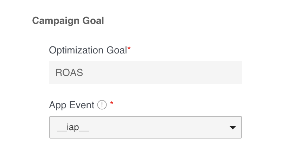
Task: Click the disabled ROAS Optimization Goal field
Action: click(x=146, y=72)
